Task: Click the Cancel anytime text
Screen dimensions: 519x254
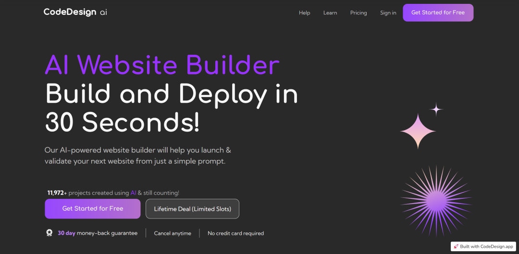Action: click(x=173, y=233)
